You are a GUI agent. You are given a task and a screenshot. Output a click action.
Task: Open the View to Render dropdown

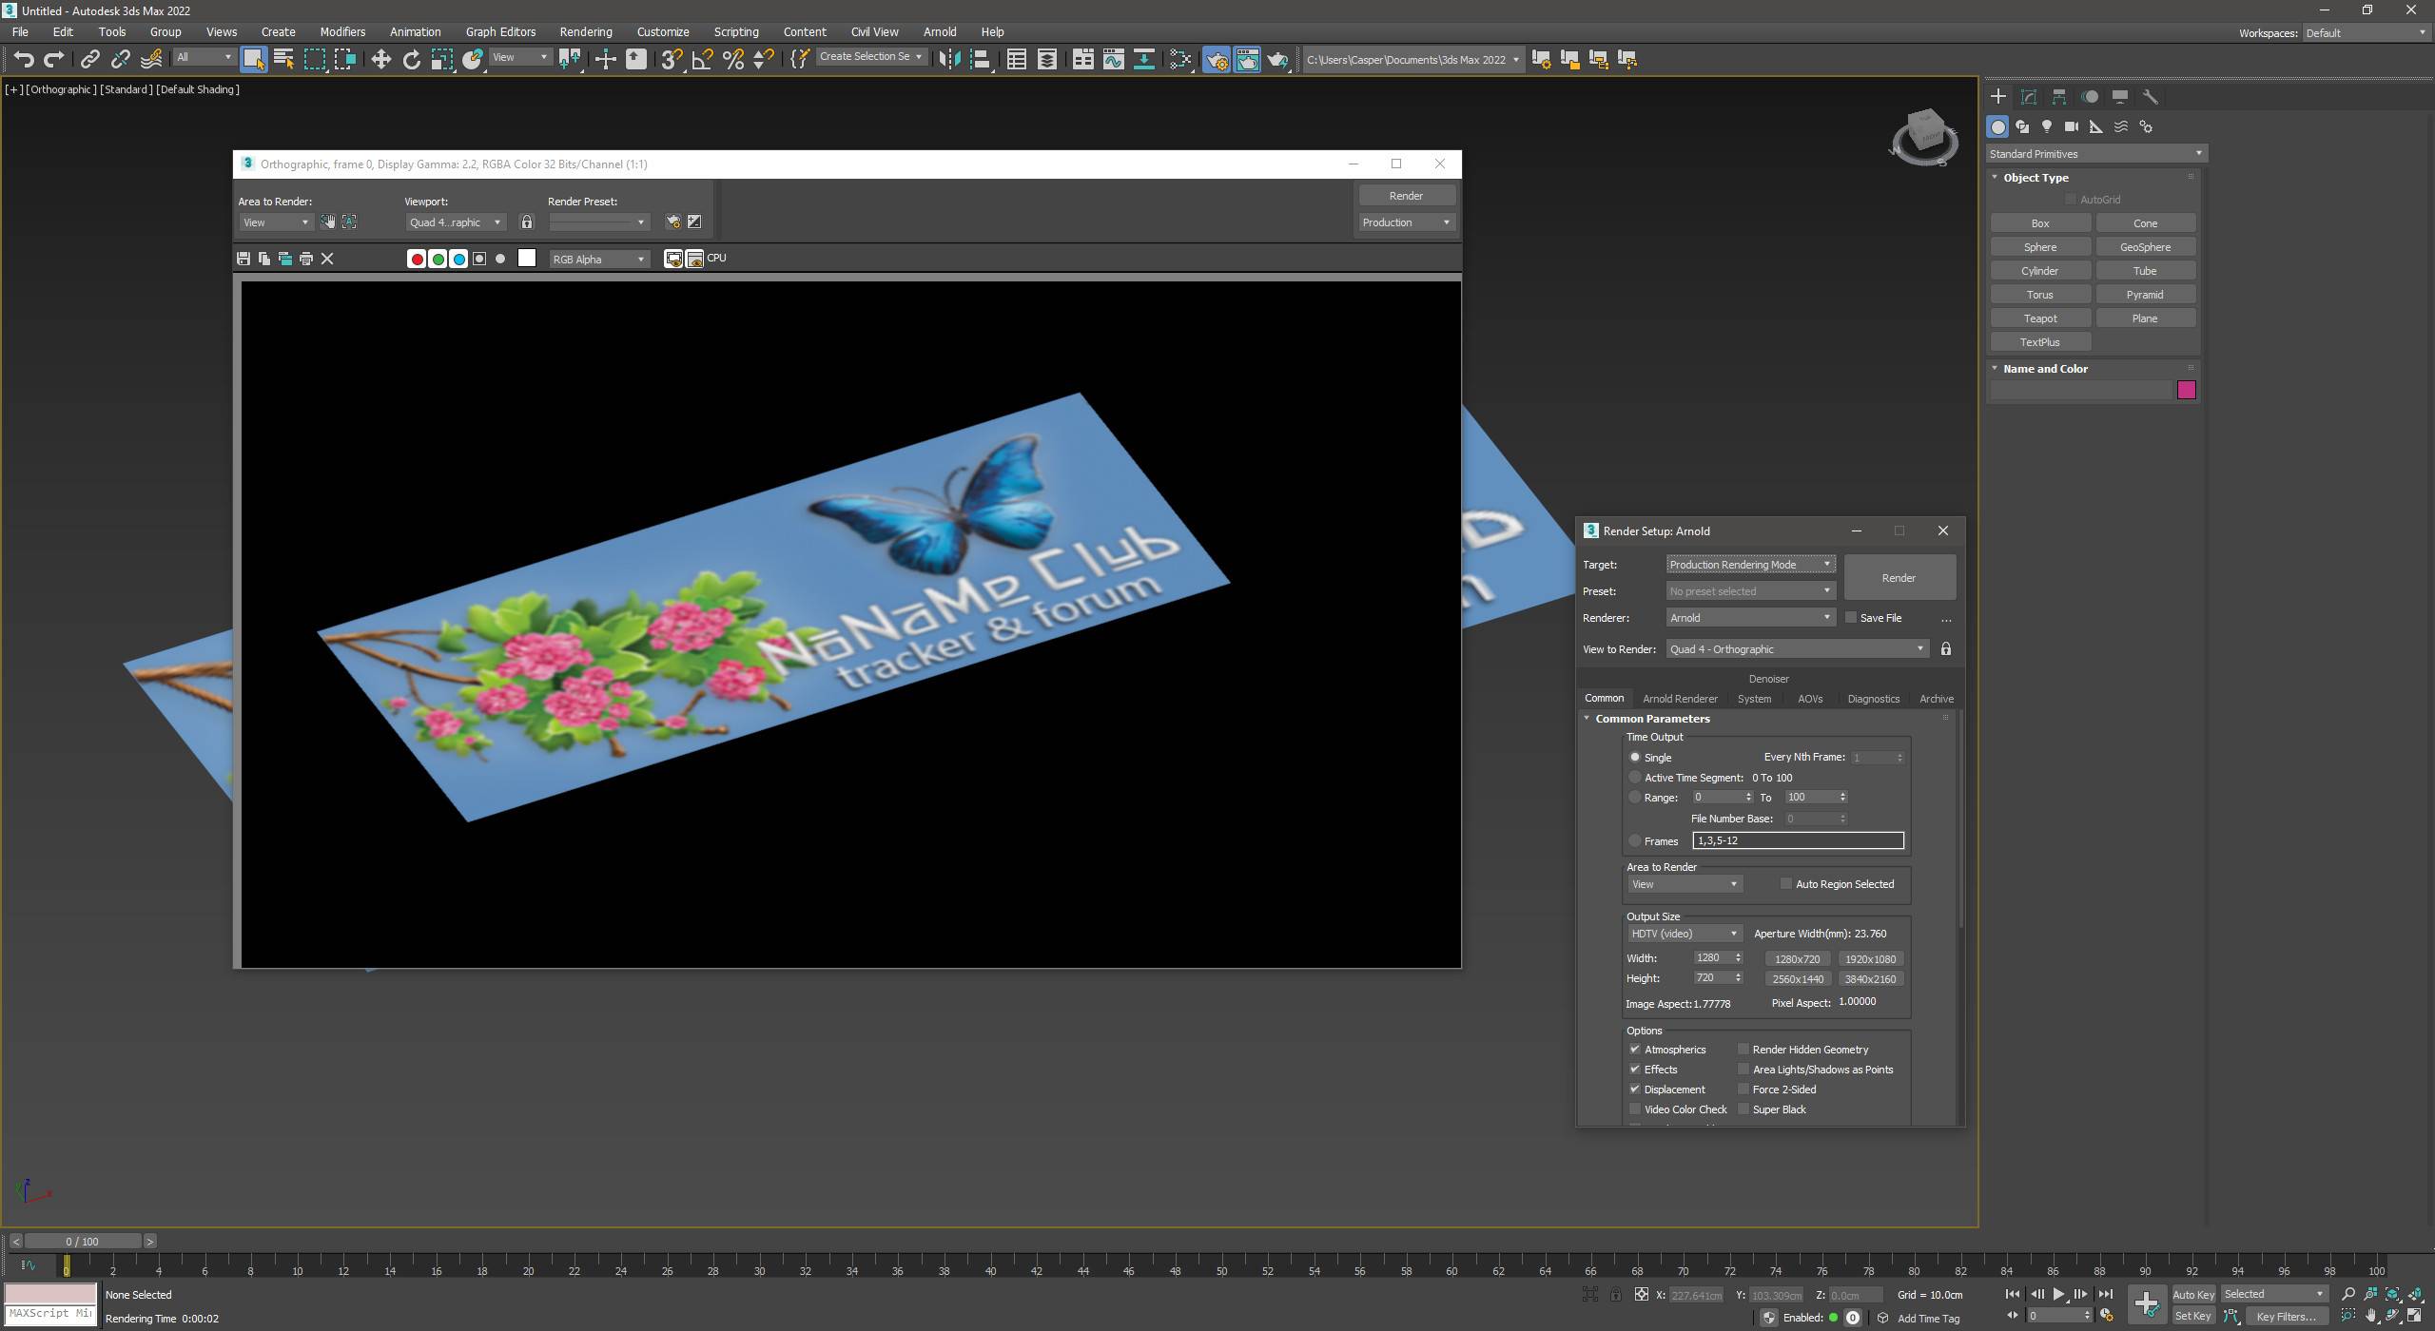1797,649
